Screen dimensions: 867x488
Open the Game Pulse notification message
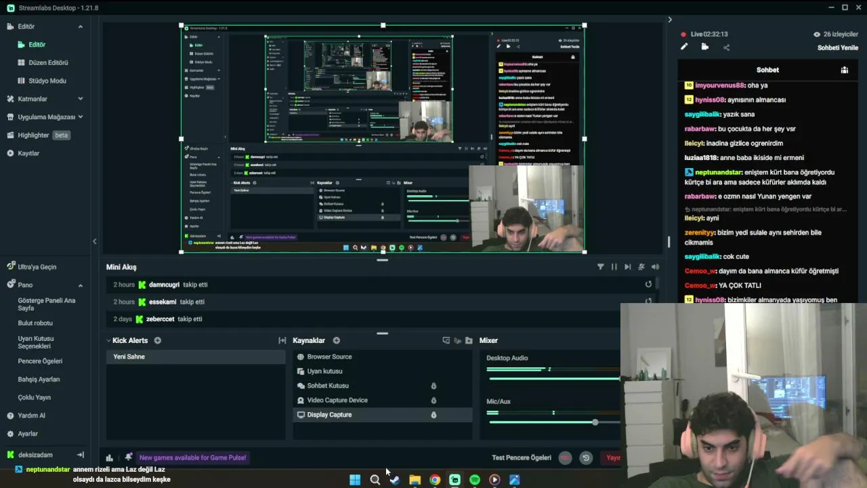pos(193,457)
